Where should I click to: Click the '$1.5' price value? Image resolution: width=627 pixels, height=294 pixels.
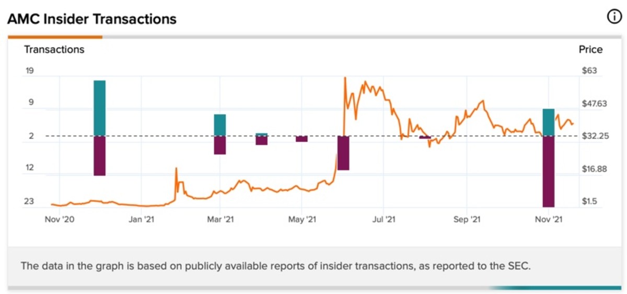coord(590,201)
